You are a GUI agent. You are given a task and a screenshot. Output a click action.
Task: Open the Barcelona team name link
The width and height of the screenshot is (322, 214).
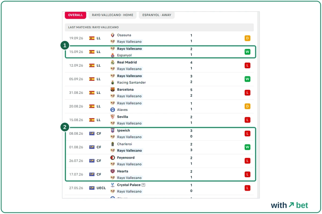click(125, 90)
